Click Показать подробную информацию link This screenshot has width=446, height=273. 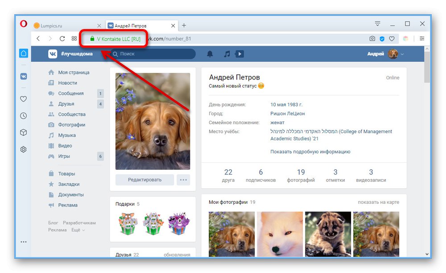pyautogui.click(x=310, y=151)
